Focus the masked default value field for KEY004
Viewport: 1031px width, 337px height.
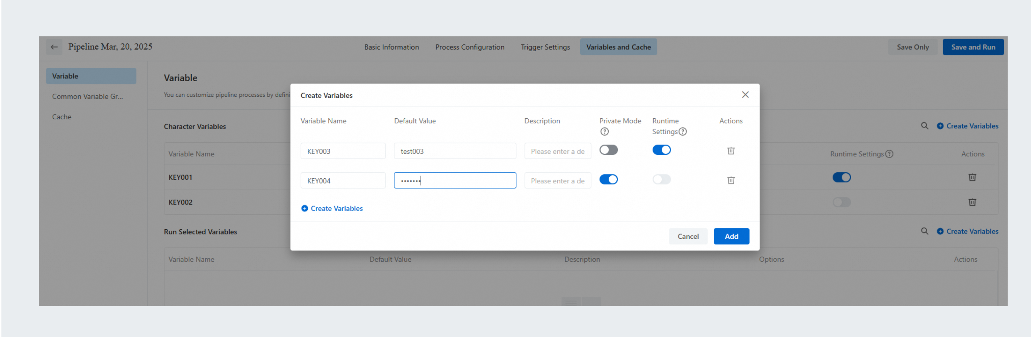pyautogui.click(x=455, y=181)
